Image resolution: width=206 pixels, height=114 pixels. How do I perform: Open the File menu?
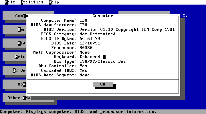click(x=10, y=2)
